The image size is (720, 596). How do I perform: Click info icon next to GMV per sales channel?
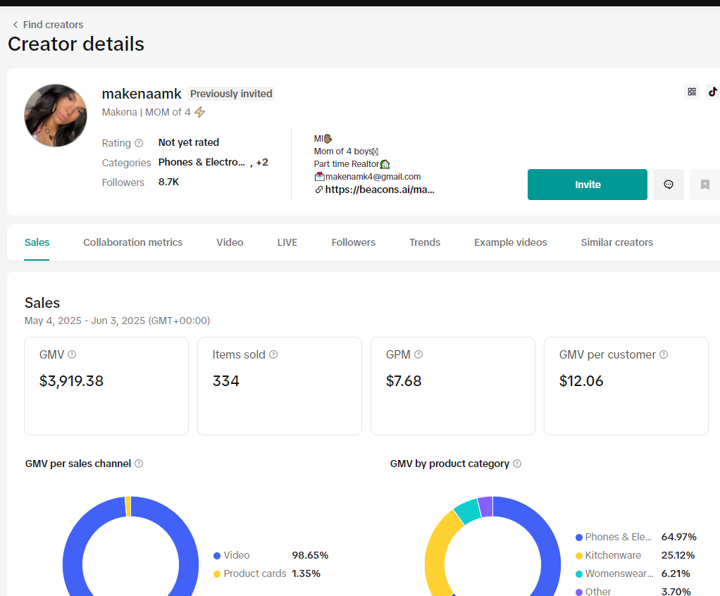[x=139, y=464]
